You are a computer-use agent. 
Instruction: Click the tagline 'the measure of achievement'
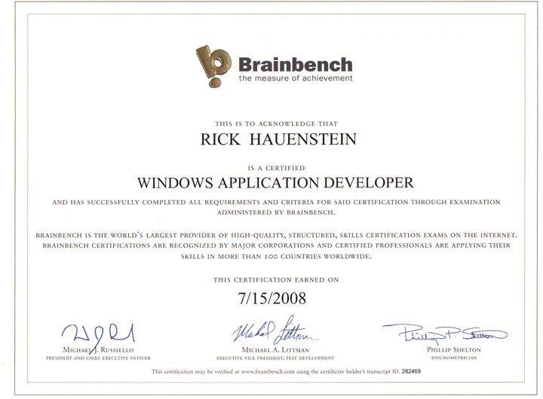point(296,78)
